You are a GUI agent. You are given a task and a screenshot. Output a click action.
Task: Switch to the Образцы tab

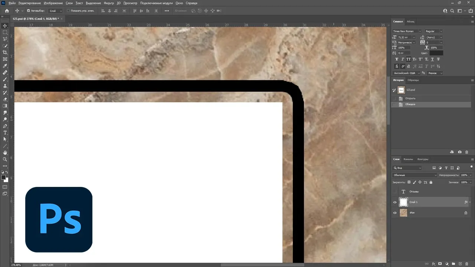coord(413,80)
